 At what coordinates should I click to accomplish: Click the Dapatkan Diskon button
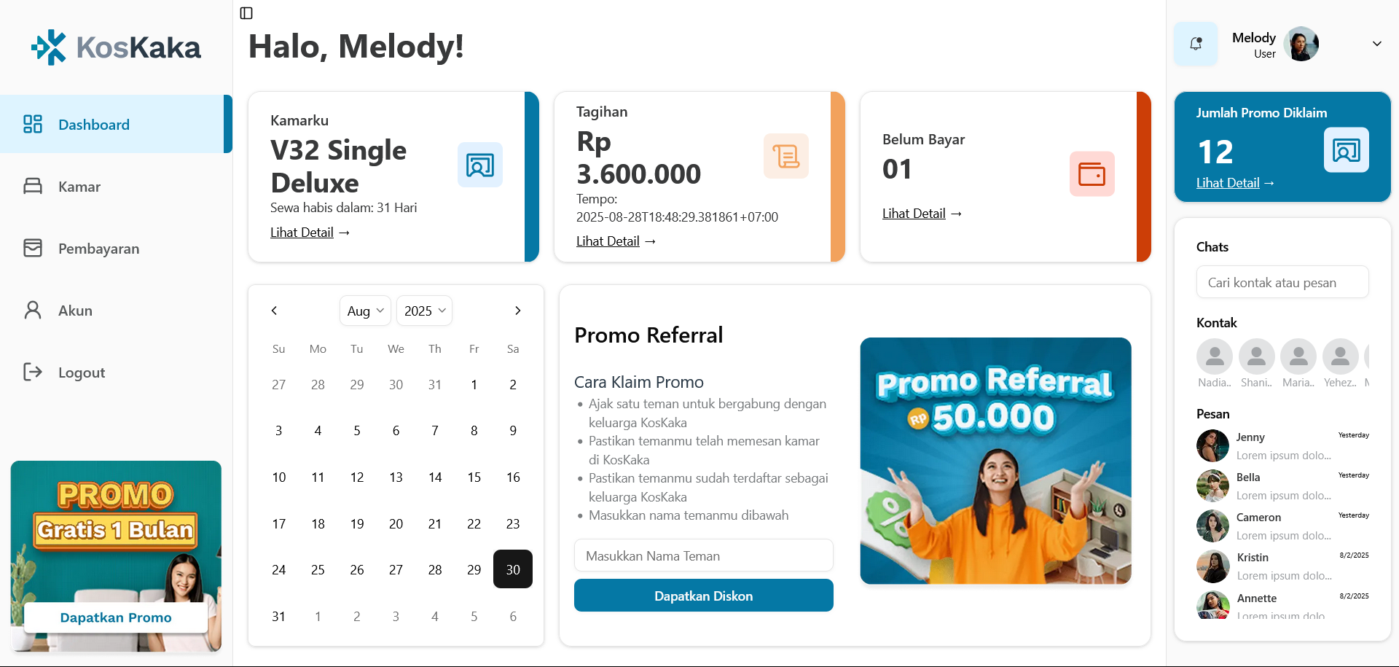coord(703,596)
